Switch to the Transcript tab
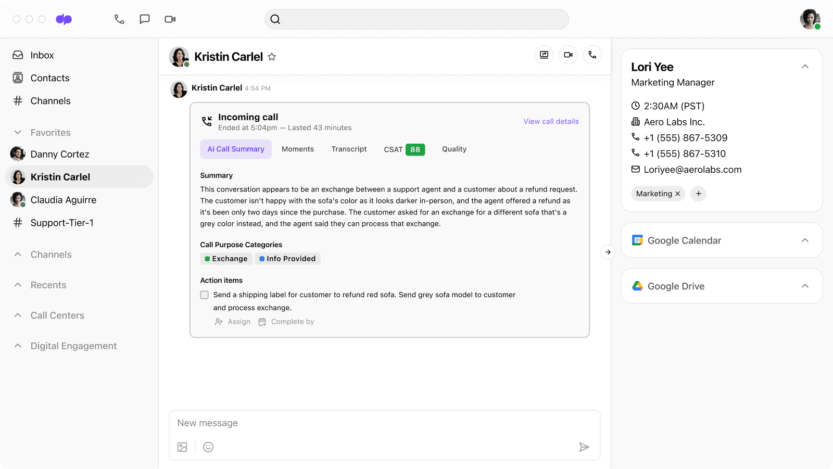 click(x=349, y=149)
